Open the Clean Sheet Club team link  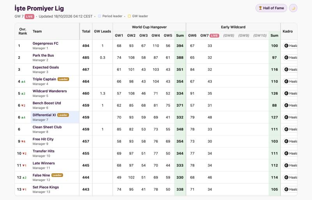(47, 127)
